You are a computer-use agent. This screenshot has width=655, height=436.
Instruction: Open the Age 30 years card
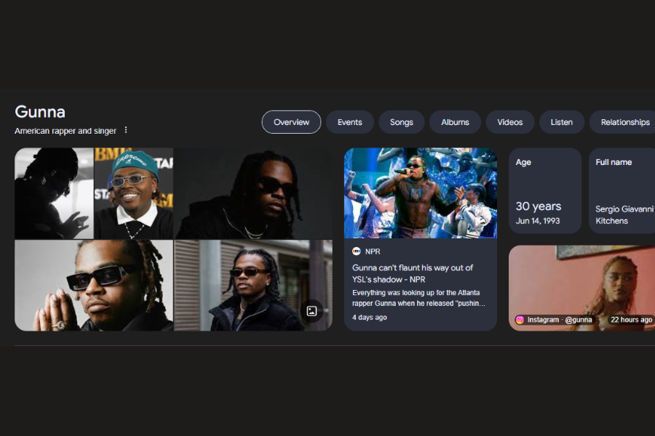point(544,190)
